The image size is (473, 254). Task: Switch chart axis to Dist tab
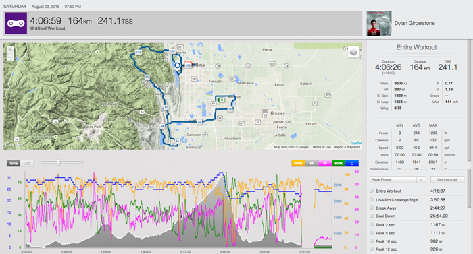(x=27, y=164)
